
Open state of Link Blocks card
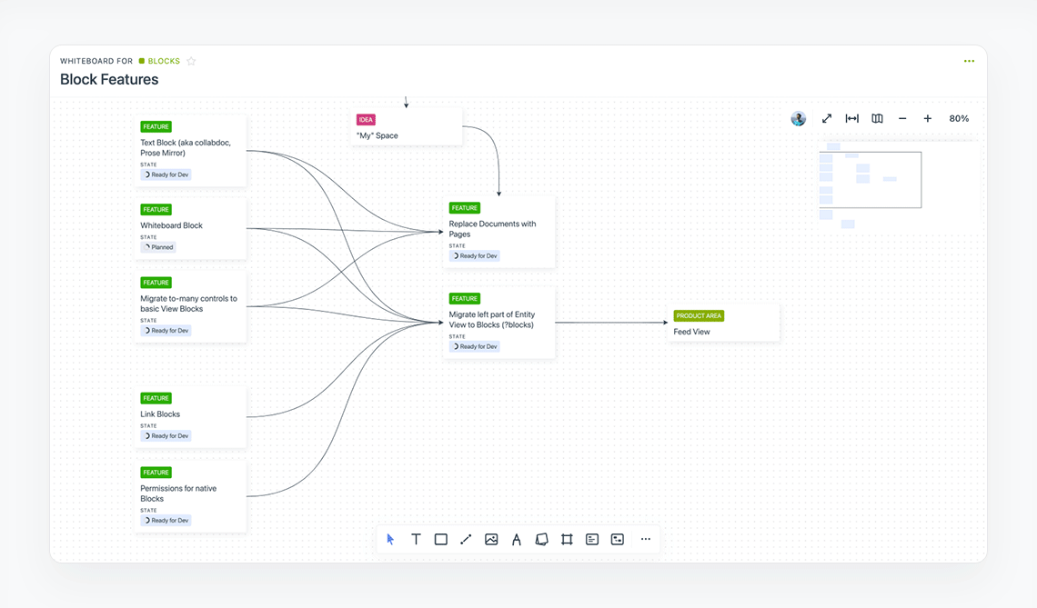166,435
